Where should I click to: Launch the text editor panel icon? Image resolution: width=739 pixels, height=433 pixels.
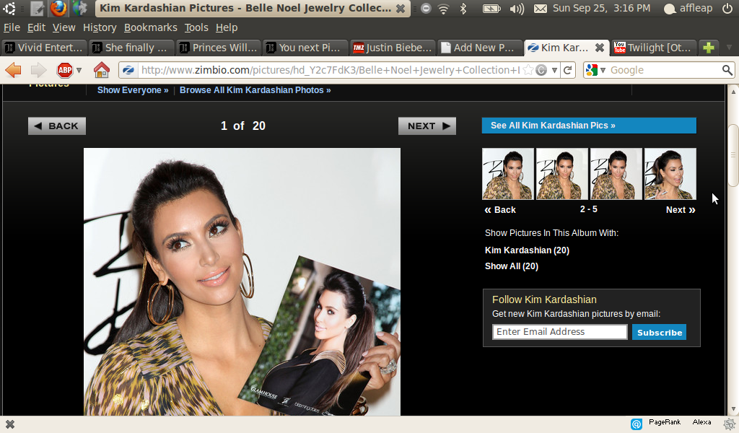[38, 8]
